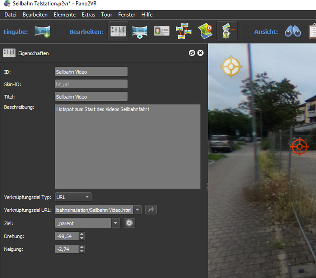This screenshot has width=316, height=278.
Task: Increase the Drehung value with up arrow
Action: [82, 234]
